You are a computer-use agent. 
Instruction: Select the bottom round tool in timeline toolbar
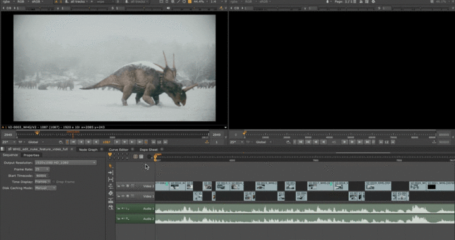111,208
